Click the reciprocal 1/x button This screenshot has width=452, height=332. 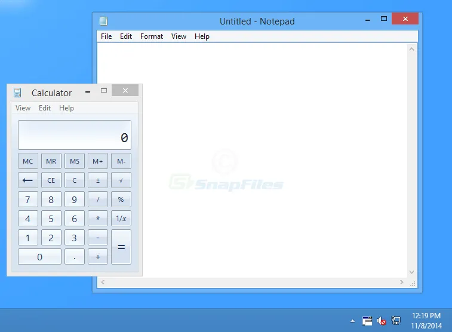coord(121,219)
